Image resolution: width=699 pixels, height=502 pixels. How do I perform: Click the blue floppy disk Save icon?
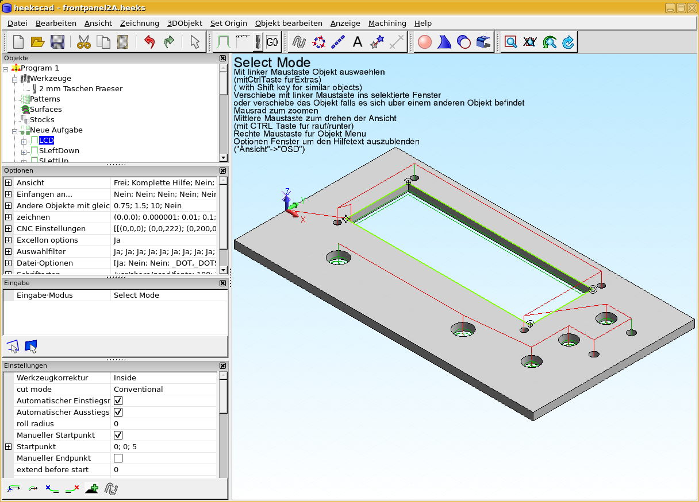(x=57, y=42)
